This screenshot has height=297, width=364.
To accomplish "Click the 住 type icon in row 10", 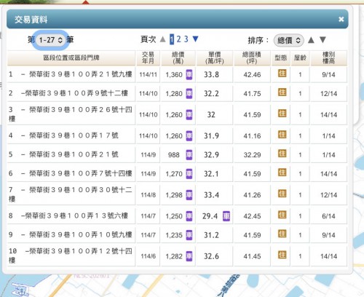I will click(x=282, y=255).
